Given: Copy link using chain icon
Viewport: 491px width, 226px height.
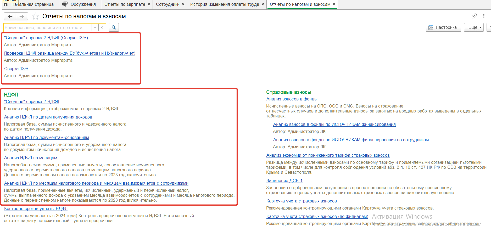Looking at the screenshot, I should (474, 16).
